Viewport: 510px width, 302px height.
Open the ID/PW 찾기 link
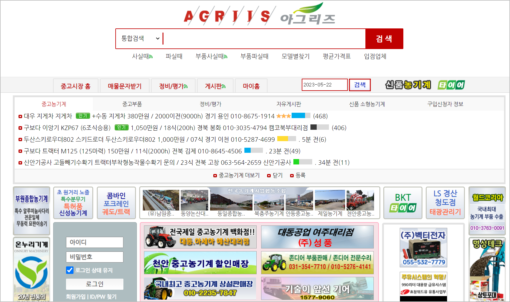[103, 297]
